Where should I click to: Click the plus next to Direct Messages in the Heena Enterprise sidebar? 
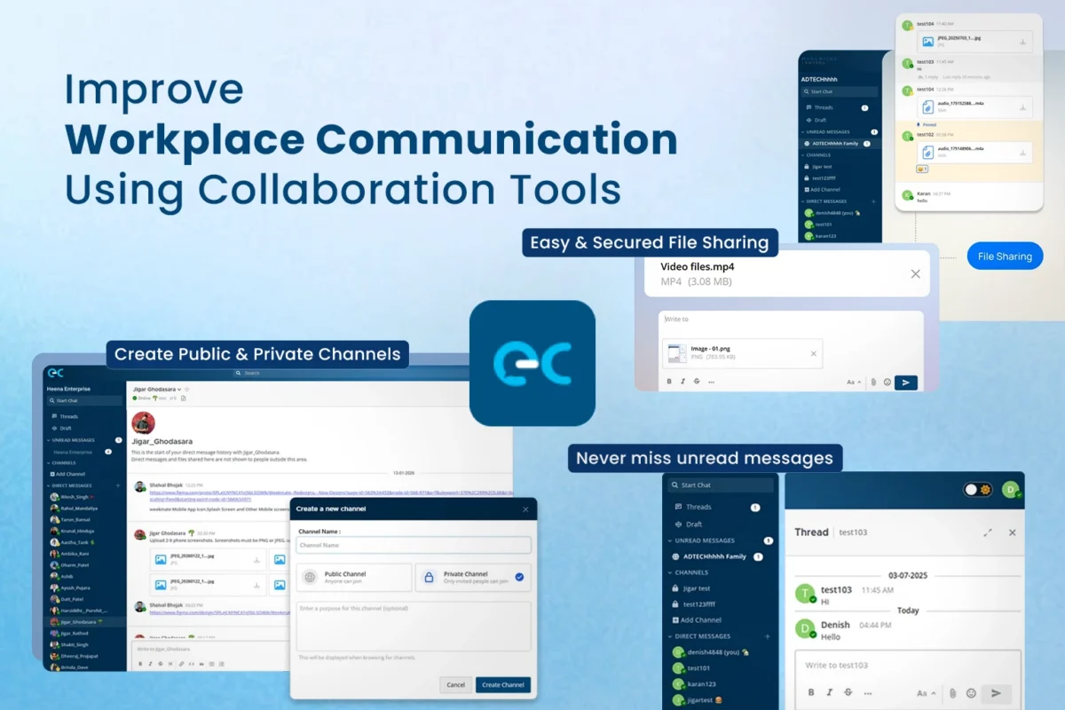pos(118,485)
